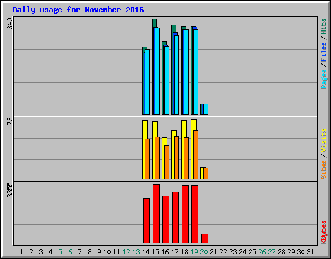Click day 31 on the x-axis
331x259 pixels.
click(310, 252)
